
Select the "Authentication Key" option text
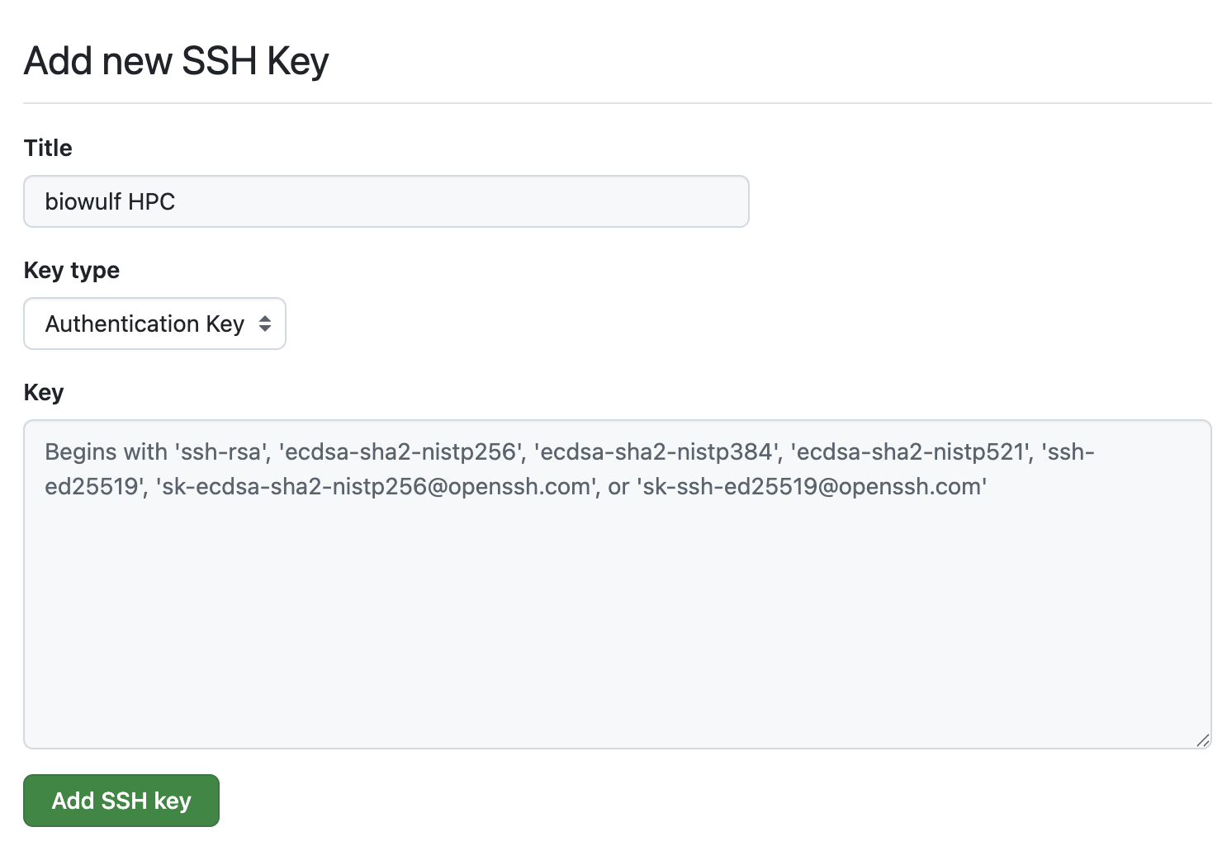tap(144, 324)
